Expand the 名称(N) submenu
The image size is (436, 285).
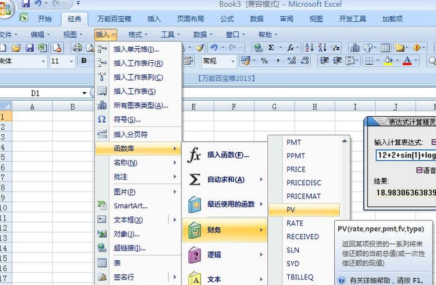138,162
